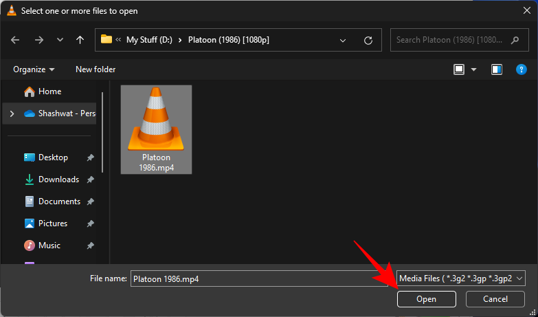The width and height of the screenshot is (538, 317).
Task: Toggle the preview pane icon
Action: [497, 69]
